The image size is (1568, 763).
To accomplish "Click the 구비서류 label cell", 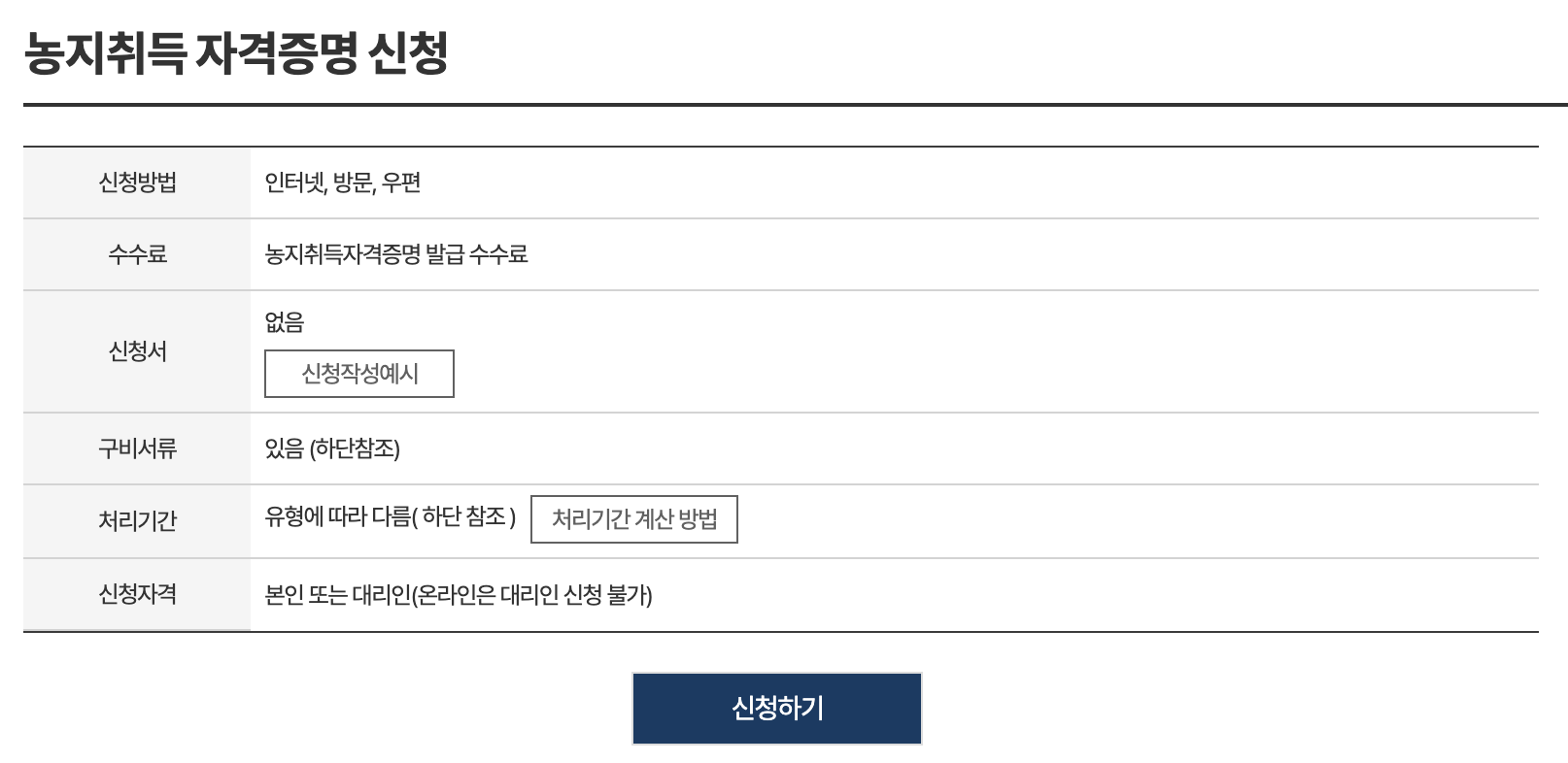I will (136, 448).
